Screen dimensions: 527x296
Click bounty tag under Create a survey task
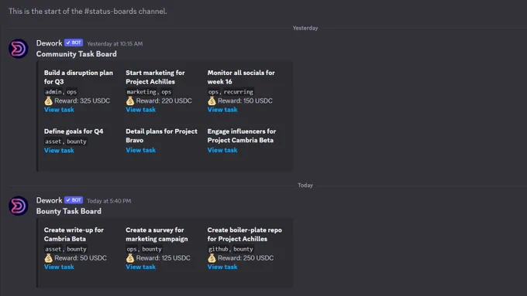pyautogui.click(x=152, y=249)
